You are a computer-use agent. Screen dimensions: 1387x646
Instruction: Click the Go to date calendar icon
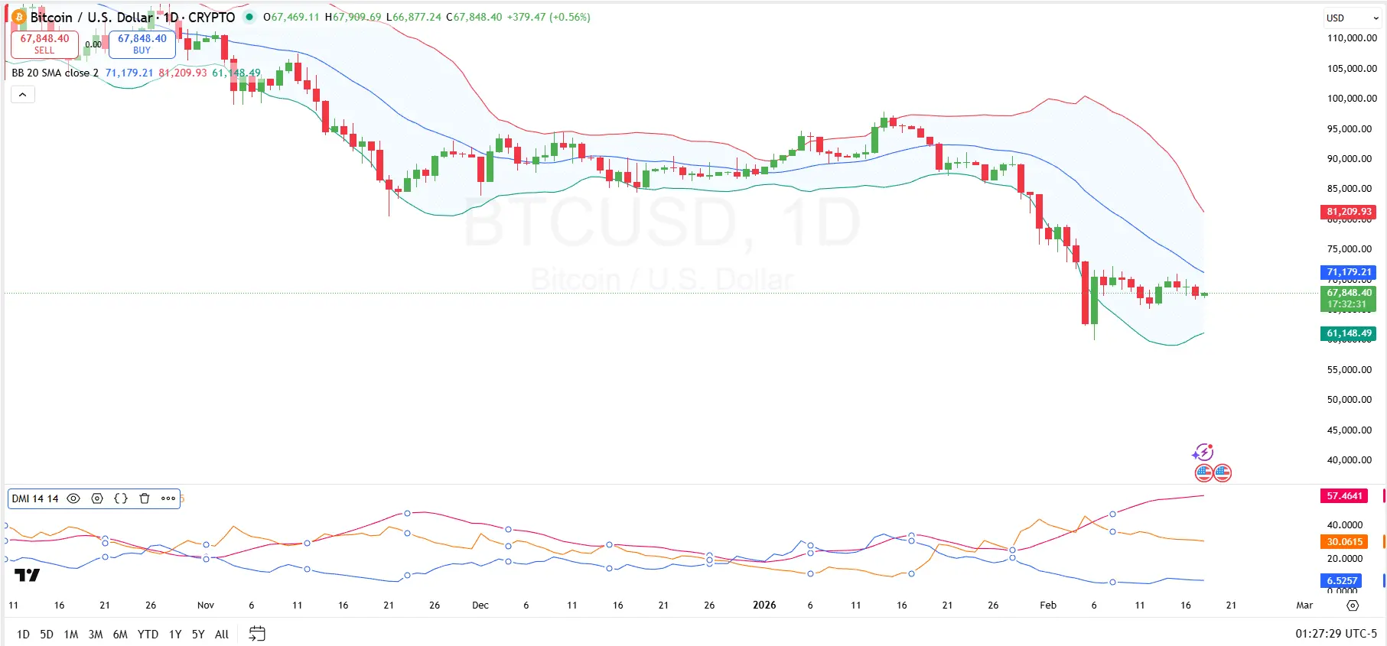pos(257,634)
